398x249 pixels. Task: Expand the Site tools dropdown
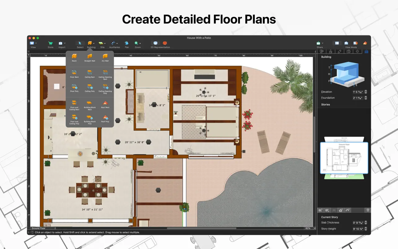tap(105, 43)
